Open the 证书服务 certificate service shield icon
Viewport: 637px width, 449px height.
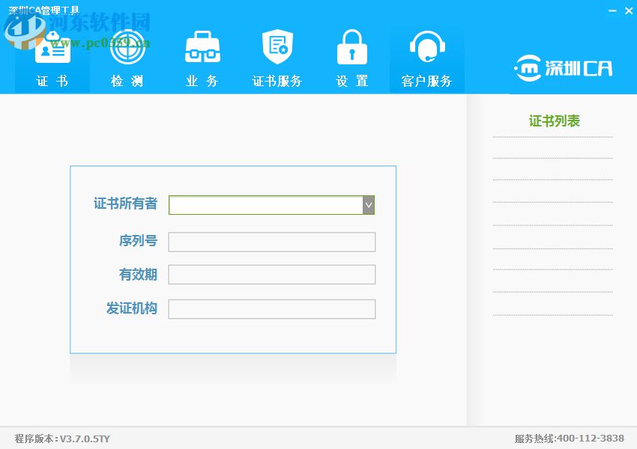(277, 46)
